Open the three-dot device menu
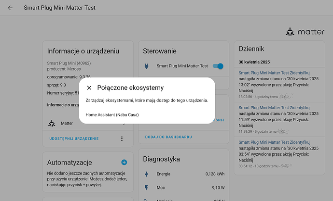The width and height of the screenshot is (333, 201). pyautogui.click(x=122, y=138)
